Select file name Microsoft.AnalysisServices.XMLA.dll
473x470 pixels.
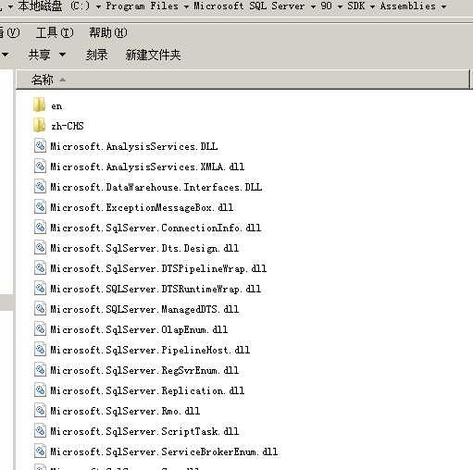[147, 167]
